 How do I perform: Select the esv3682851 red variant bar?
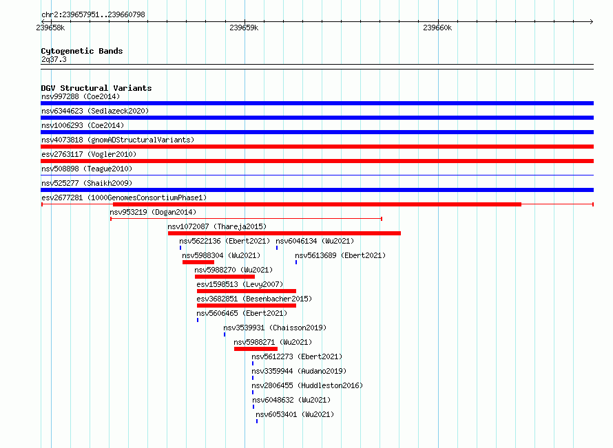point(247,306)
